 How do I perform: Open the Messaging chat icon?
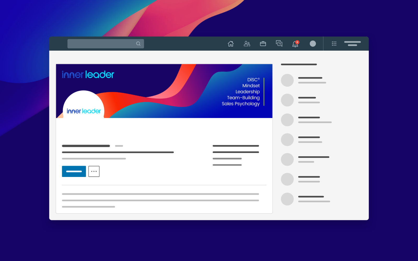[x=279, y=43]
